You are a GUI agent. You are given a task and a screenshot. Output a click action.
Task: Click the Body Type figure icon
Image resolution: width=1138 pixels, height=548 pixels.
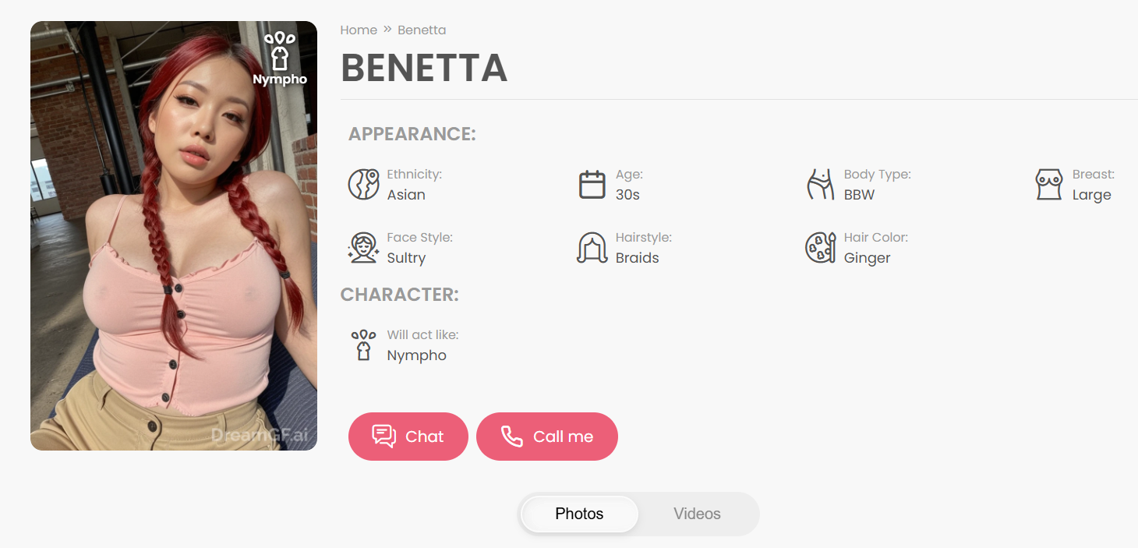(820, 185)
